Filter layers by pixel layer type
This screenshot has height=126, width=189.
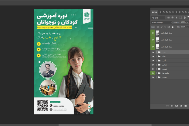tap(169, 18)
